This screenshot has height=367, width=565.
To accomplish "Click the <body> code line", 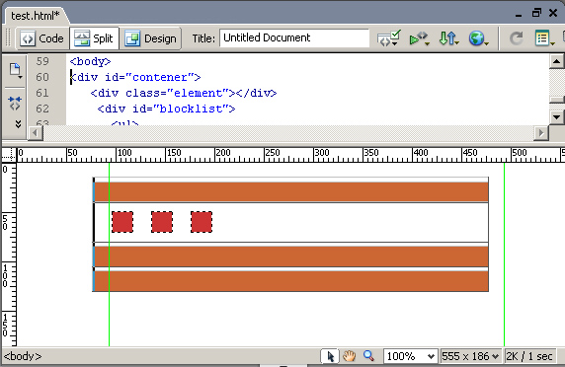I will point(90,61).
